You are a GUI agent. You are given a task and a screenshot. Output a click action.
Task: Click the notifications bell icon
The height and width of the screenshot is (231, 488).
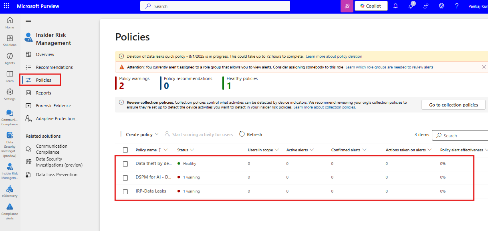pos(395,6)
